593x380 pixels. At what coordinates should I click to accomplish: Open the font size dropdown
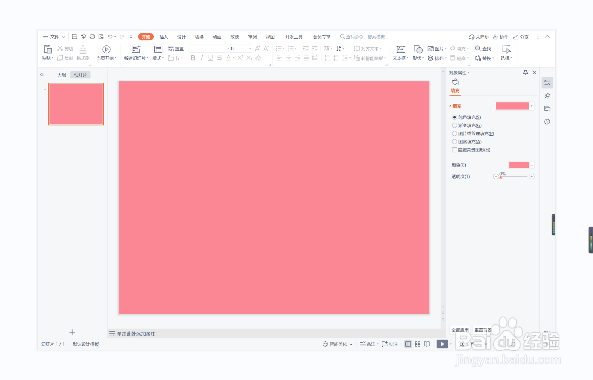point(250,49)
